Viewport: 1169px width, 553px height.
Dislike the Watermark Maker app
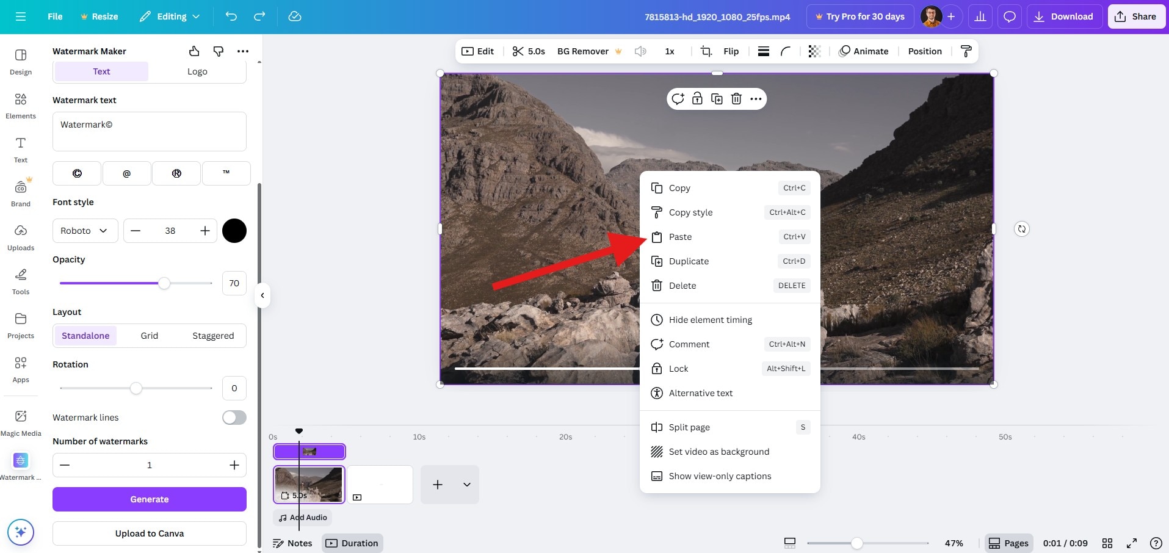(x=219, y=51)
